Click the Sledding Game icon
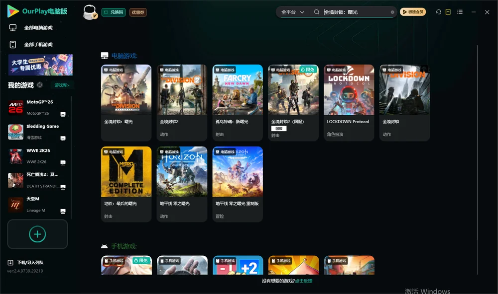498x294 pixels. tap(15, 132)
